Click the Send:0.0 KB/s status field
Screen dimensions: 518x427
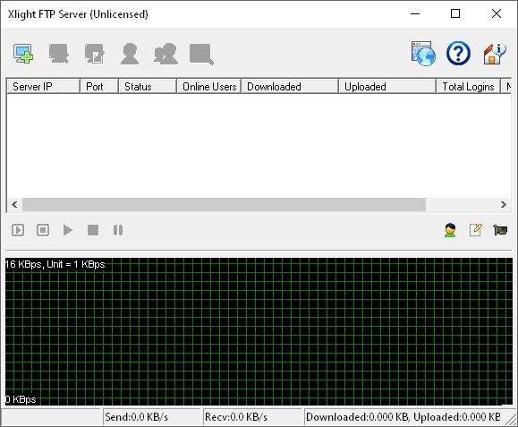point(151,417)
